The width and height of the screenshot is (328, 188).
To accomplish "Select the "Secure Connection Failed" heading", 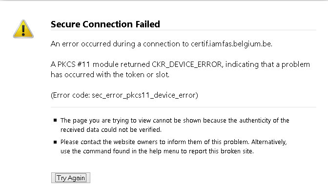I will click(105, 24).
